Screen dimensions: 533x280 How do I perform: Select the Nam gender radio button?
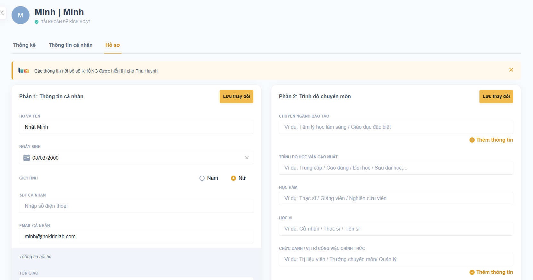tap(202, 178)
